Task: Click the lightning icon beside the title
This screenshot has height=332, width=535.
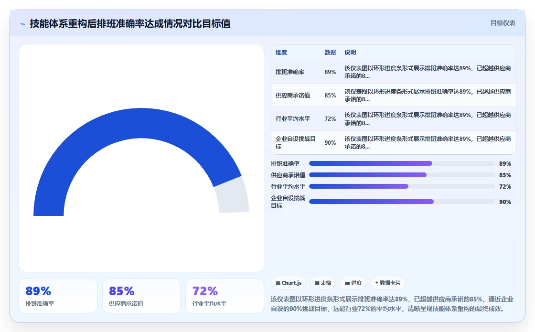Action: click(x=23, y=24)
